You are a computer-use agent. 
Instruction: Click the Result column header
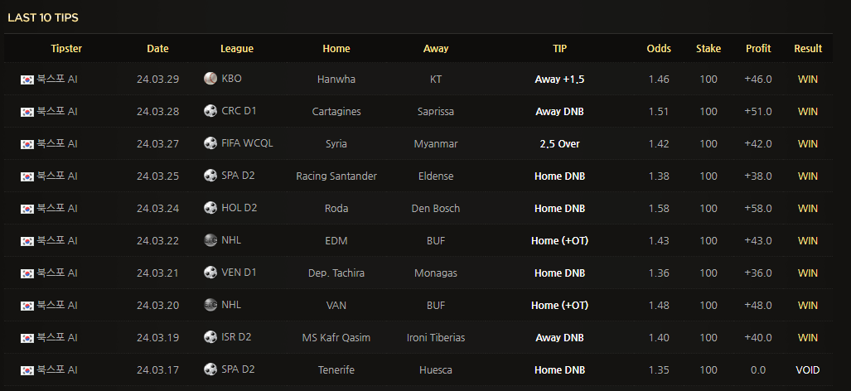(x=808, y=49)
